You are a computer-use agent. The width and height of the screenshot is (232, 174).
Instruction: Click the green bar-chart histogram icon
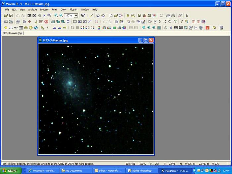pyautogui.click(x=53, y=22)
